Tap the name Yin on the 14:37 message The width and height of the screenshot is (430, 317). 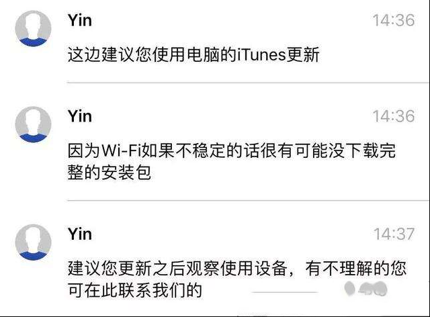[80, 234]
